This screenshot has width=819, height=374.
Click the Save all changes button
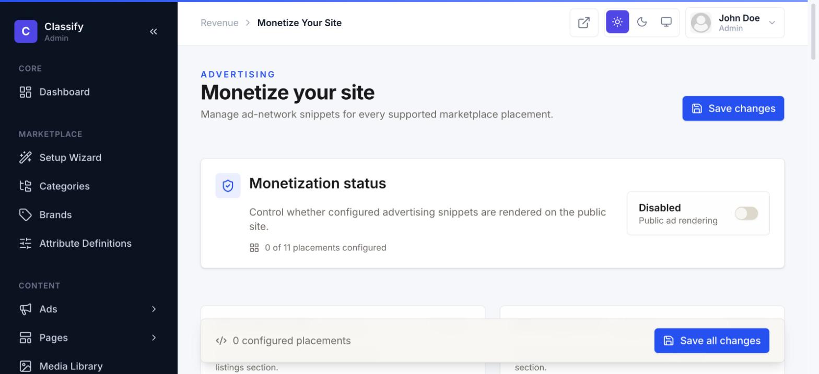click(711, 341)
